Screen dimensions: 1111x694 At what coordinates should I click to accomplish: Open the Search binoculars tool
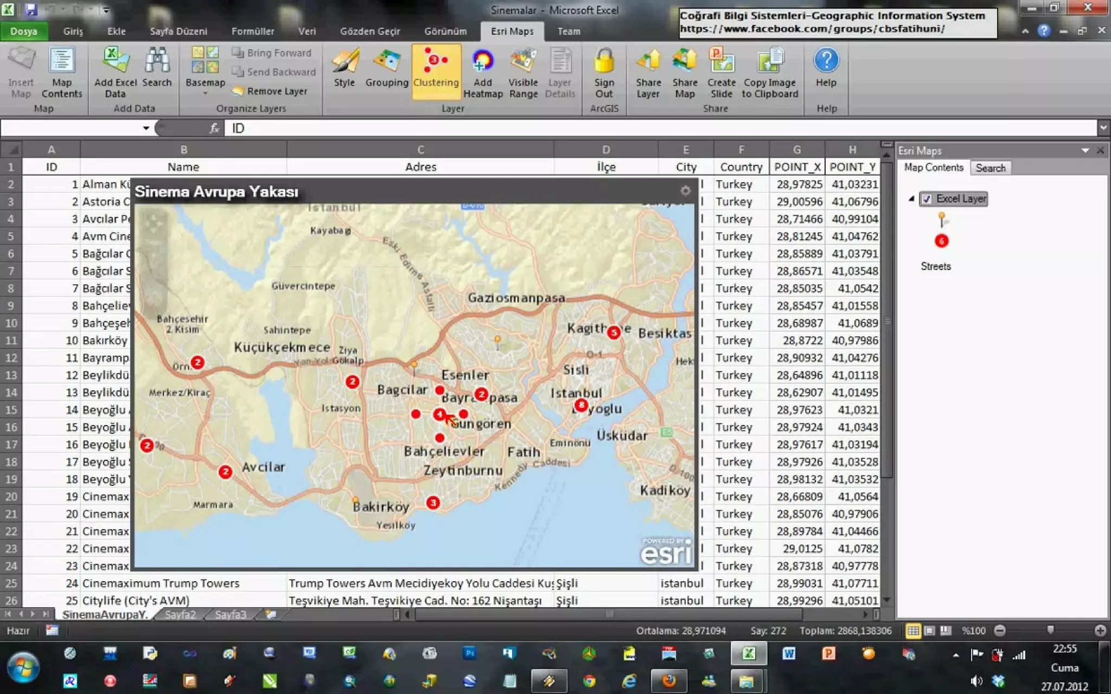click(157, 68)
